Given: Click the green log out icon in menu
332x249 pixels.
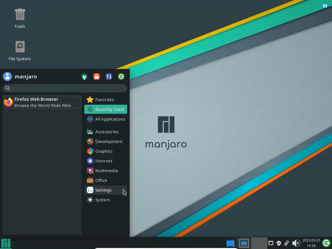Looking at the screenshot, I should (x=121, y=77).
